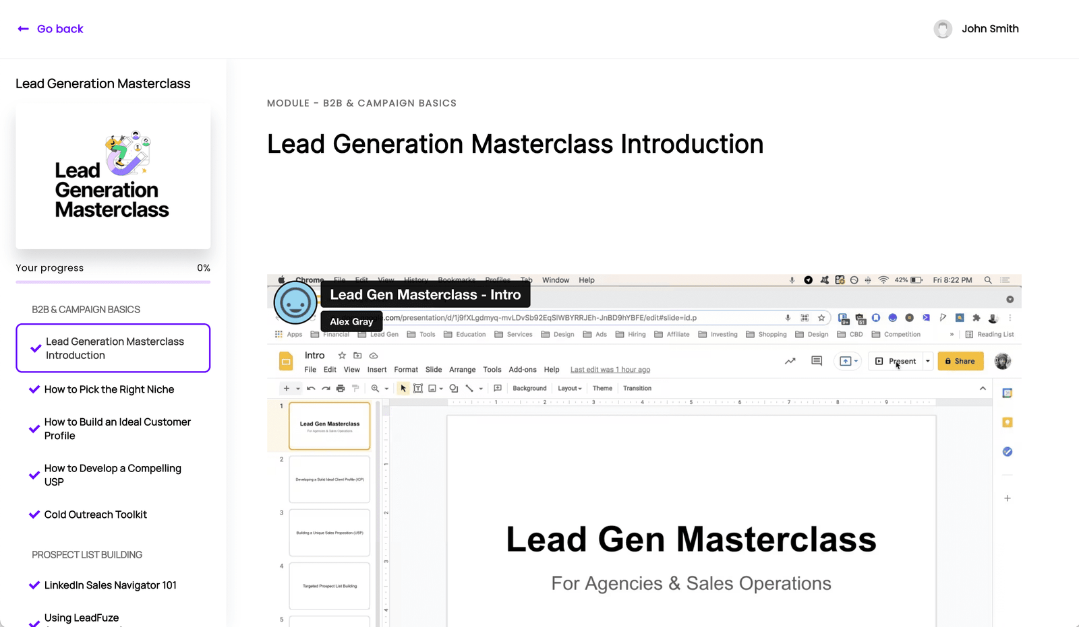This screenshot has width=1079, height=627.
Task: Mark 'Cold Outreach Toolkit' lesson checkmark
Action: pos(34,515)
